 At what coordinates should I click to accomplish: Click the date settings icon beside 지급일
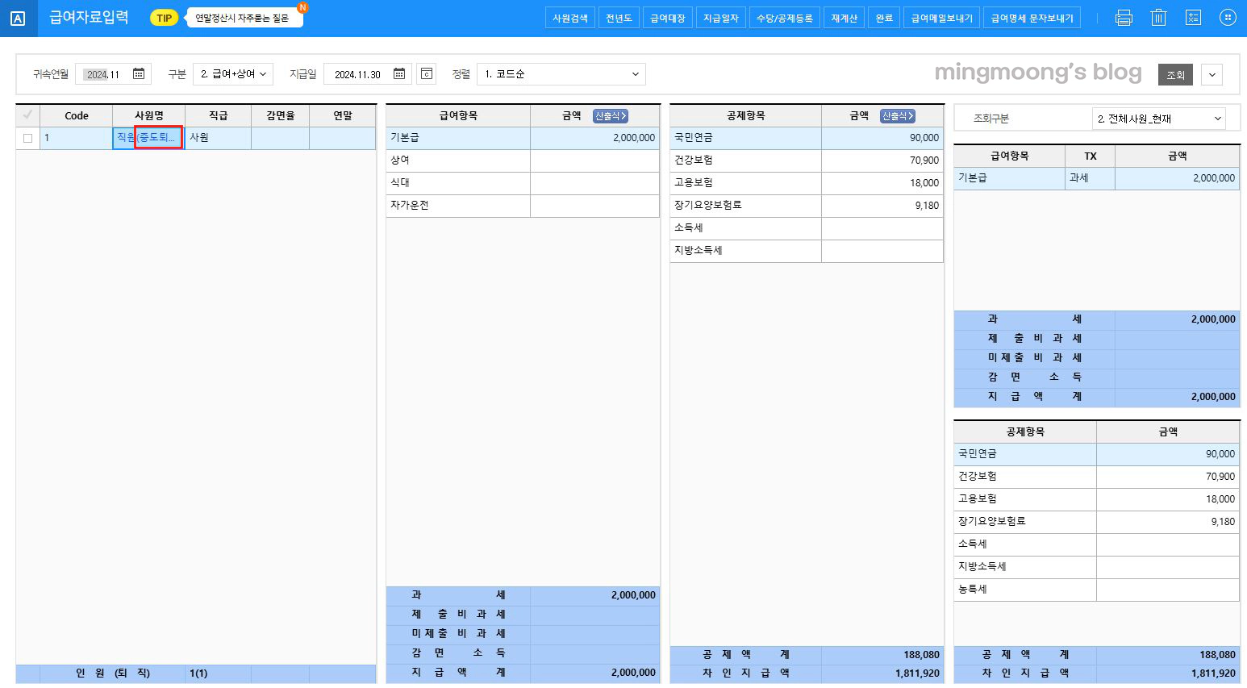click(x=427, y=74)
